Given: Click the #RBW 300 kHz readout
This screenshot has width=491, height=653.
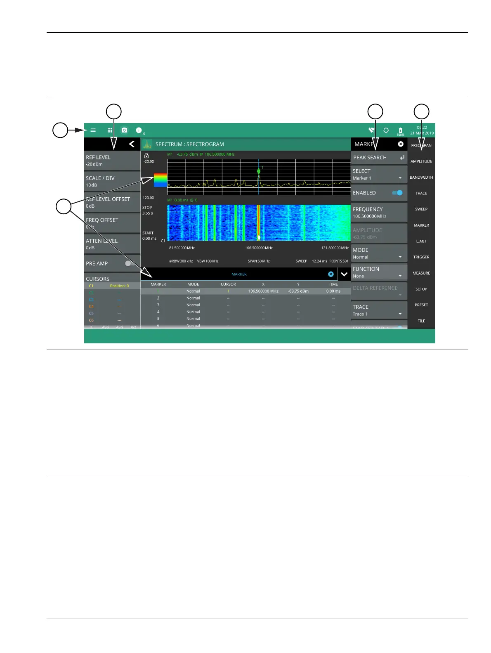Looking at the screenshot, I should pyautogui.click(x=181, y=261).
